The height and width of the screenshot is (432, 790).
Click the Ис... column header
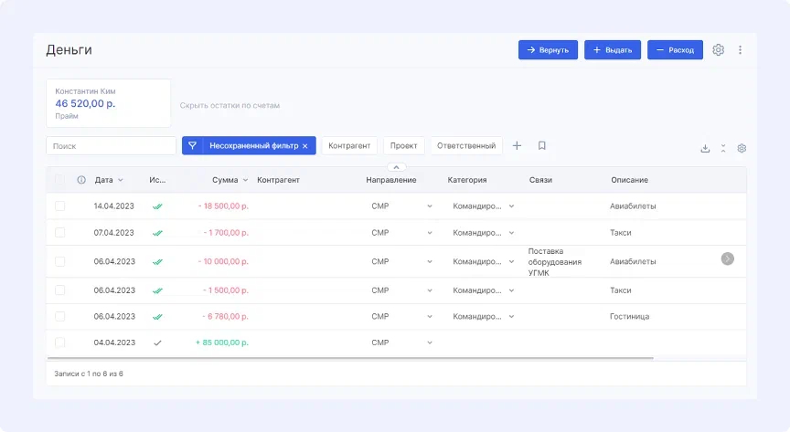click(157, 180)
